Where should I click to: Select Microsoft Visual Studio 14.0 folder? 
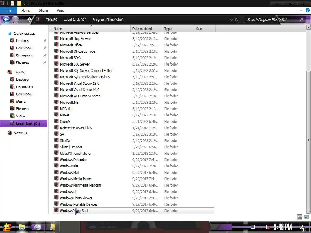[x=80, y=89]
